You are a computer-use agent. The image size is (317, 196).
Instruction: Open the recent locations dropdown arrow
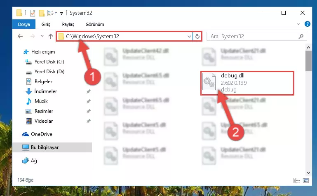coord(42,36)
